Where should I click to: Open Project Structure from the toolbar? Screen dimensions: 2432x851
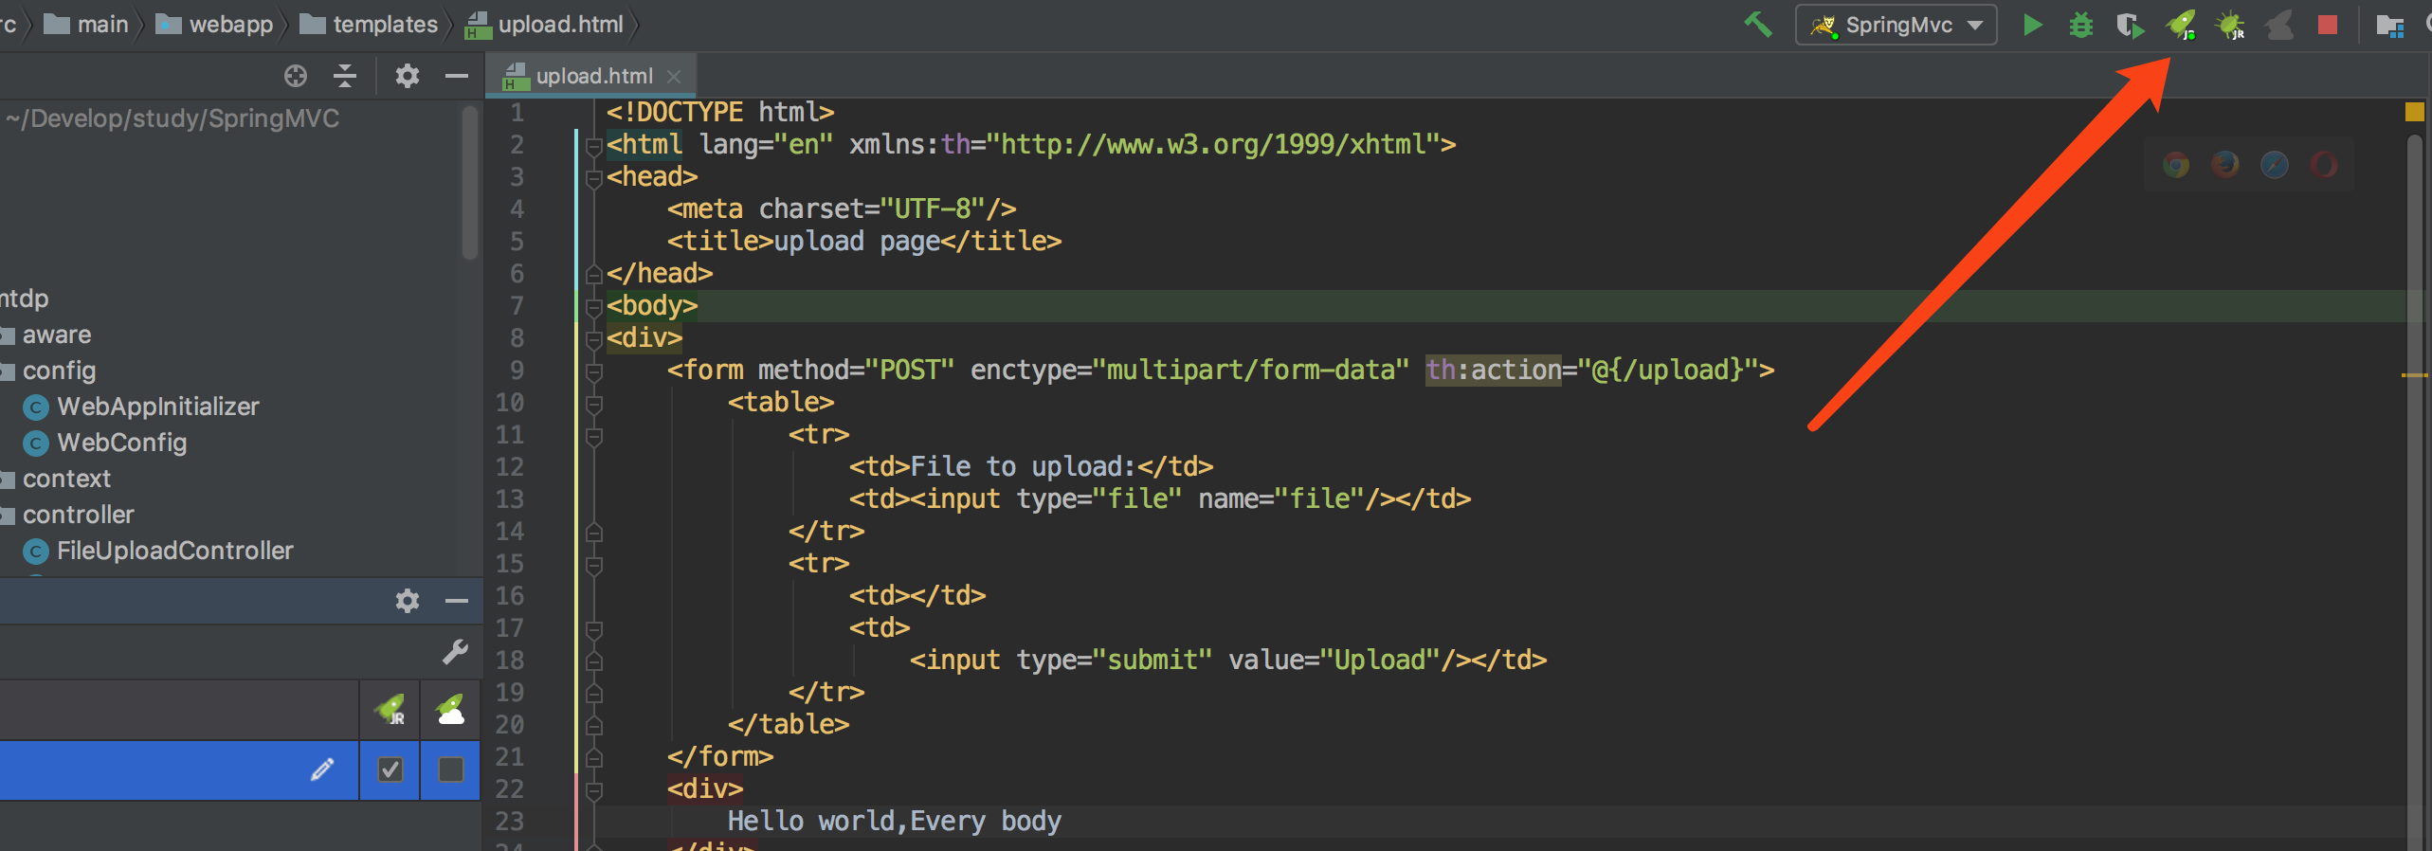(x=2389, y=26)
